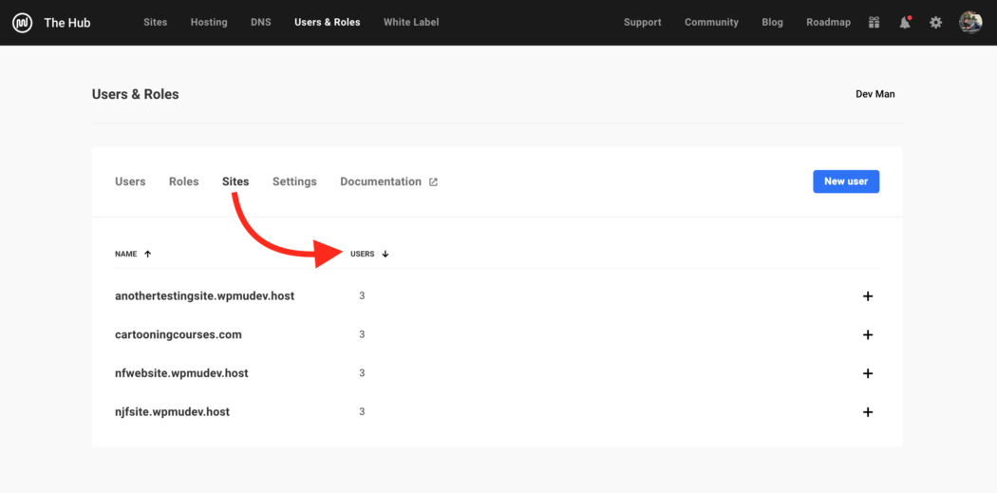
Task: Switch to the Roles tab
Action: tap(183, 181)
